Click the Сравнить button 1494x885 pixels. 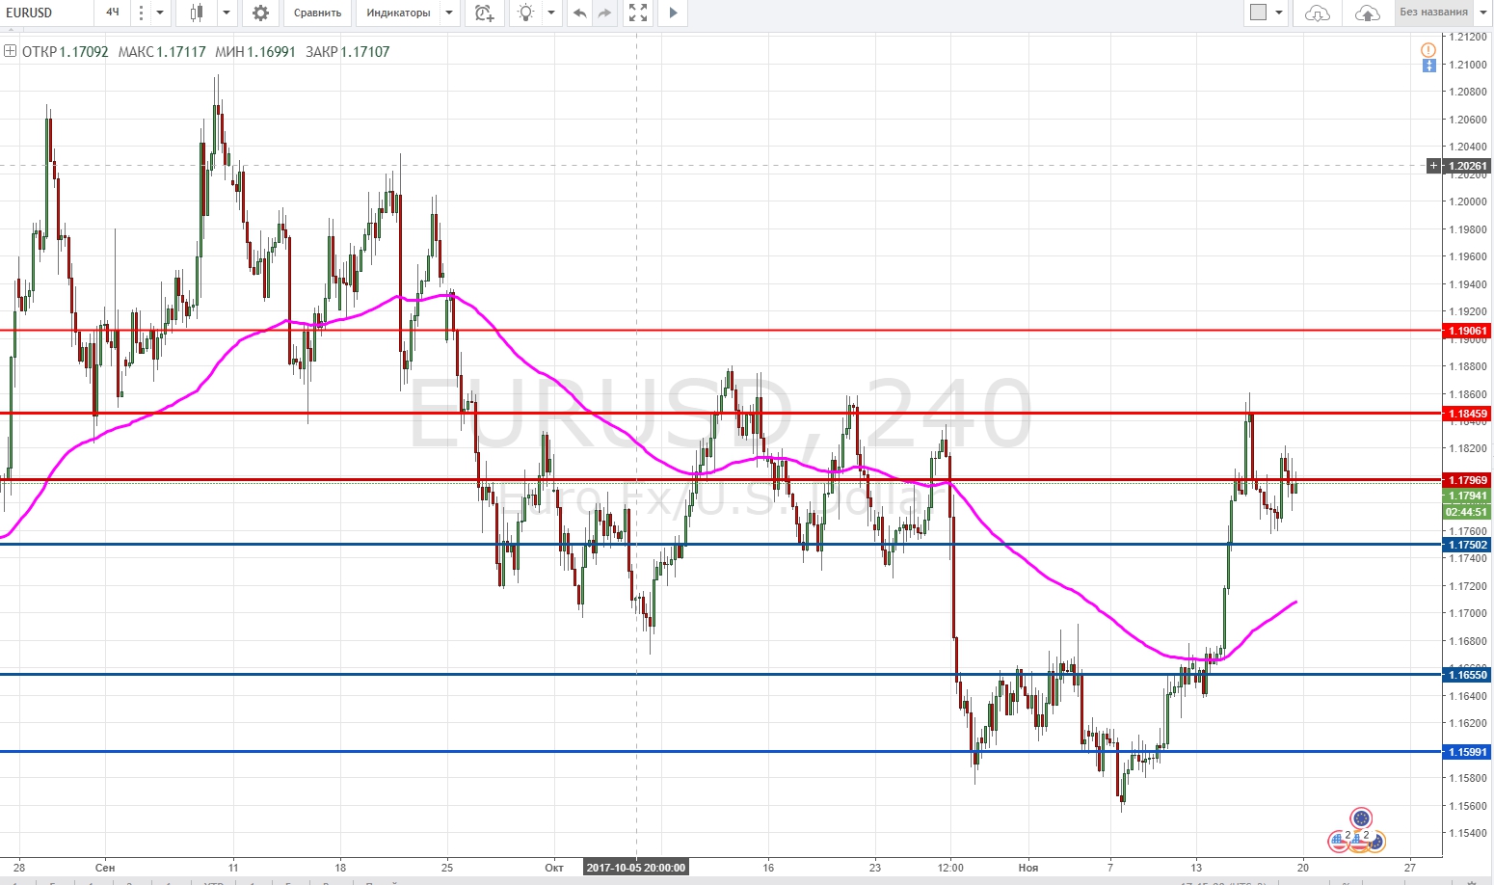click(317, 13)
